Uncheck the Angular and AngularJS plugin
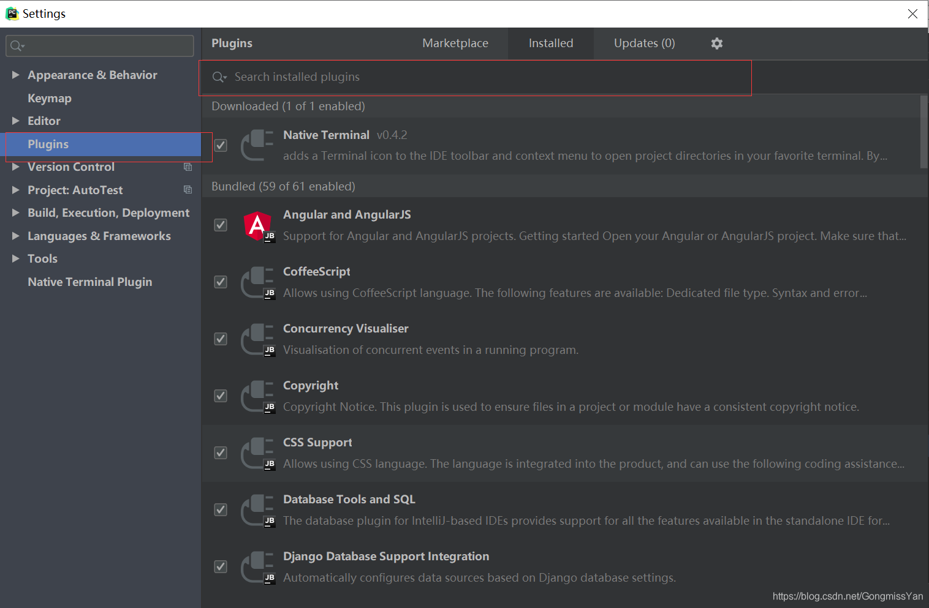 point(221,225)
